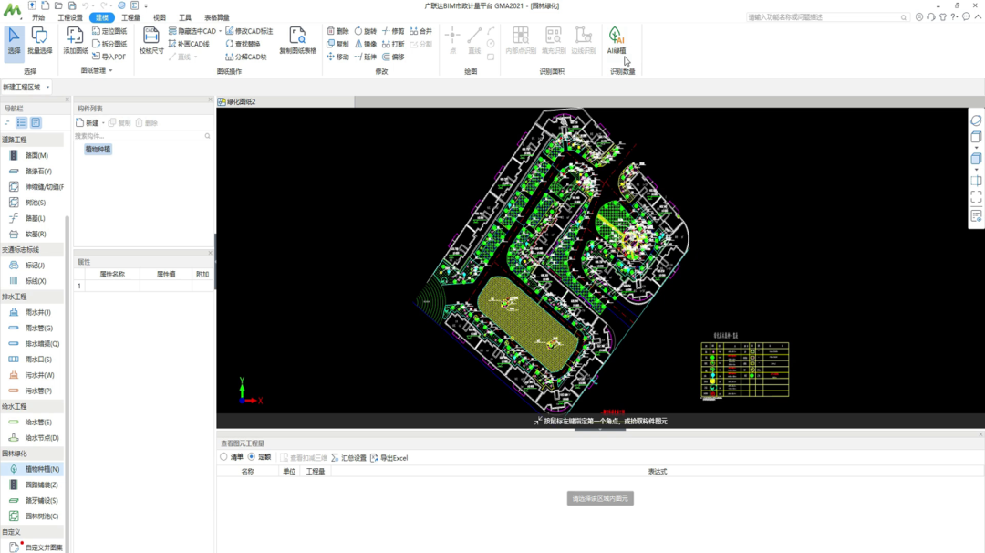Viewport: 985px width, 553px height.
Task: Select the 清单 radio button
Action: click(224, 457)
